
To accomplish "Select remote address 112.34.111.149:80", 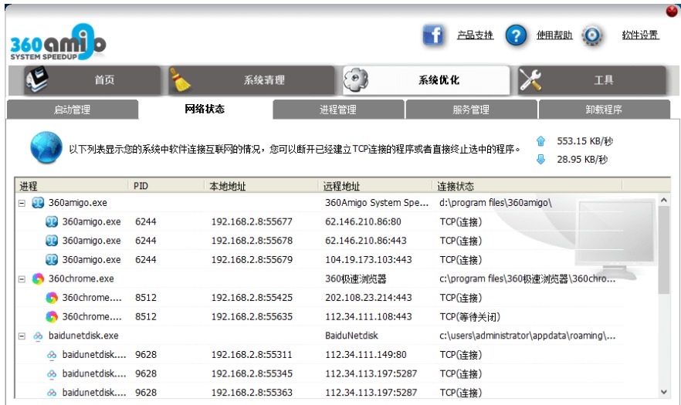I will 366,355.
